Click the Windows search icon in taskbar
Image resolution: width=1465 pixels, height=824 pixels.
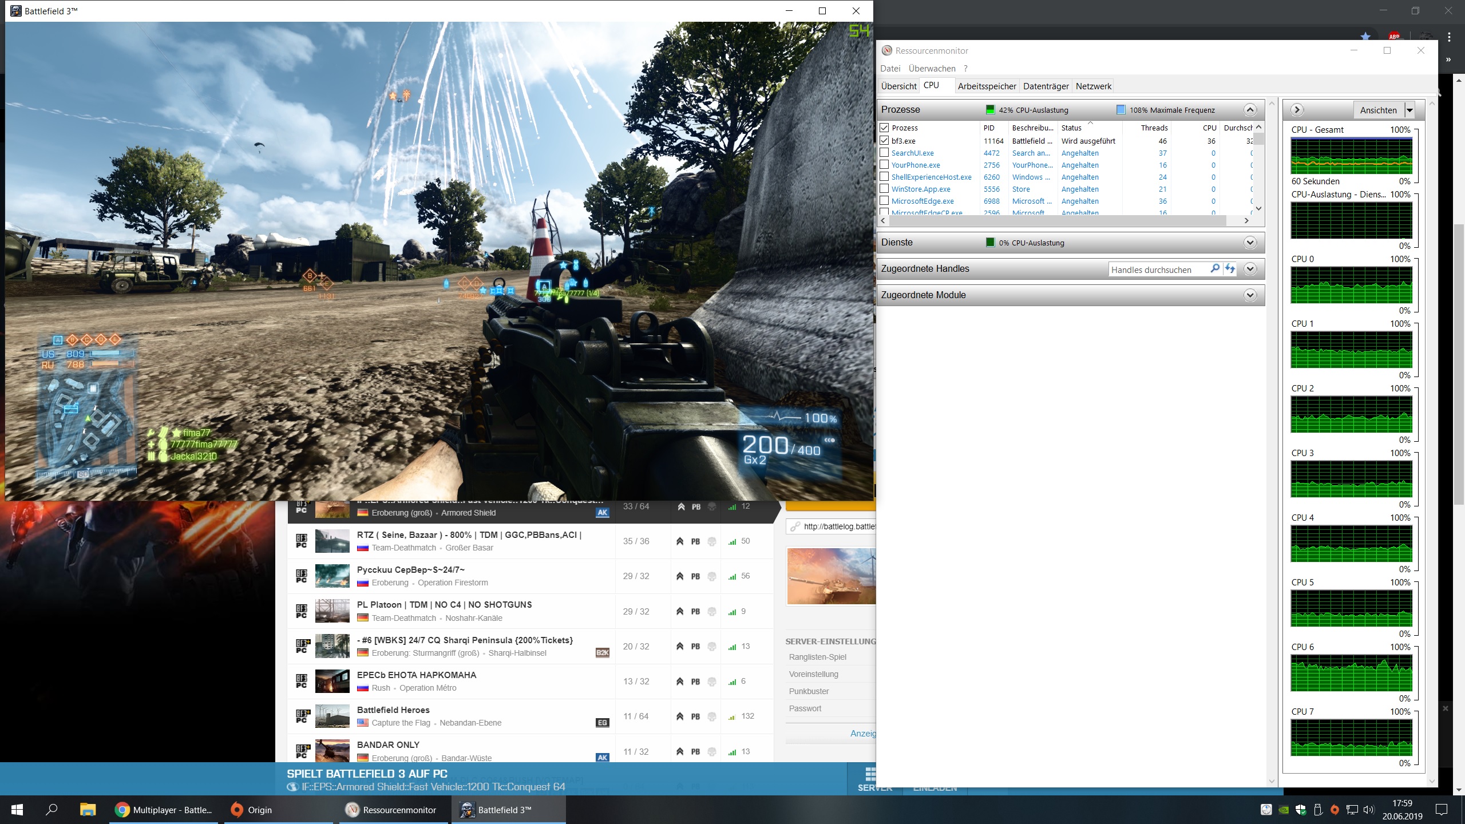(52, 810)
